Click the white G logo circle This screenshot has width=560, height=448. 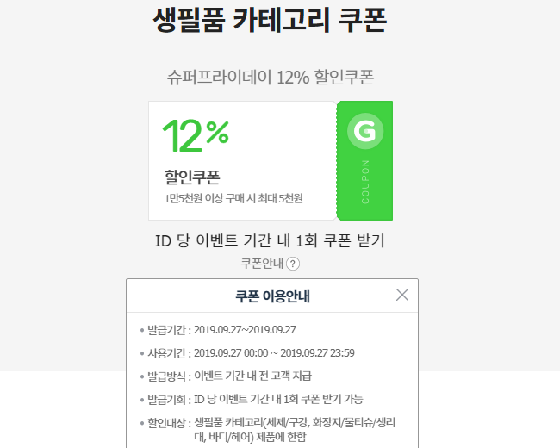pos(364,132)
